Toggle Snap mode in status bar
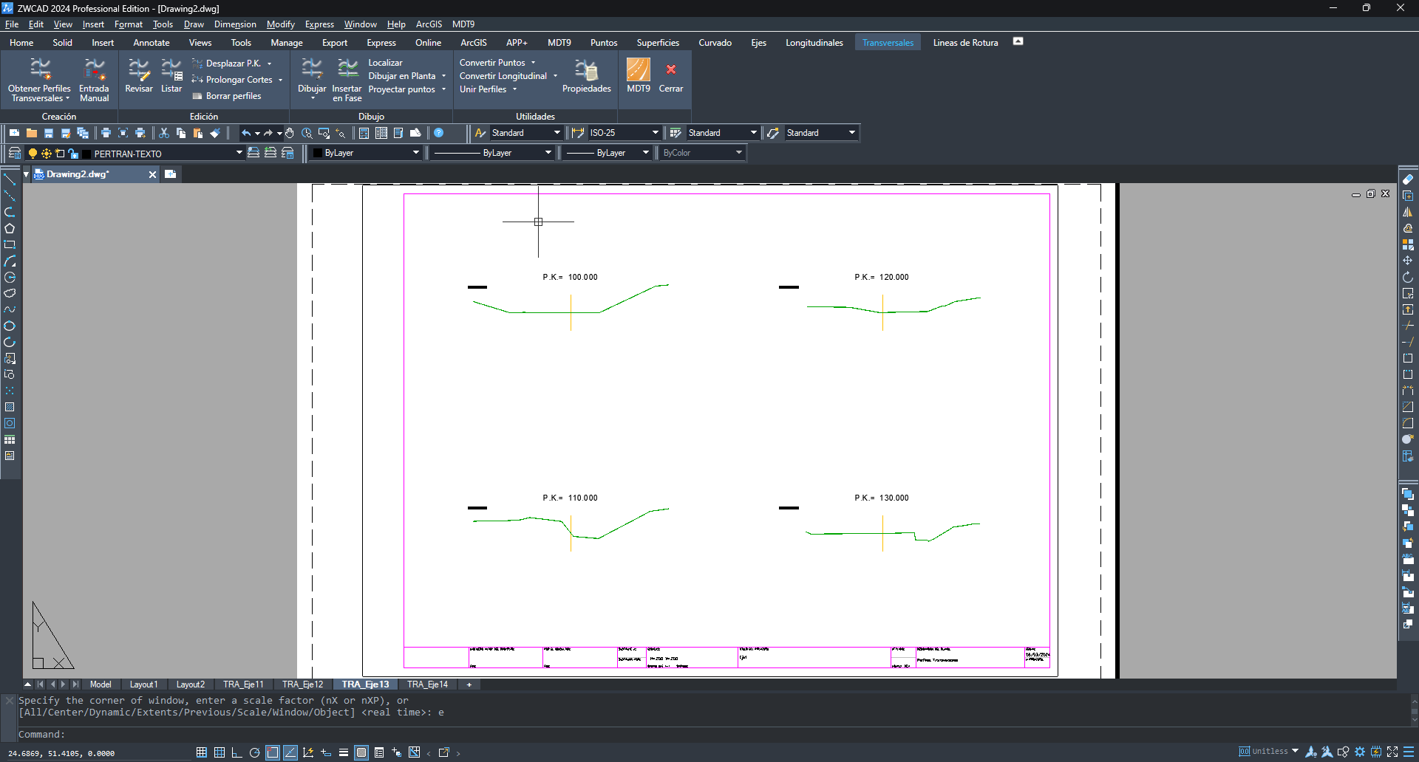 tap(202, 752)
